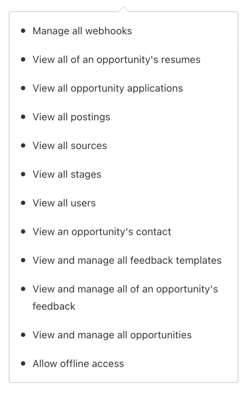
Task: Click 'View and manage all feedback templates'
Action: pos(127,260)
